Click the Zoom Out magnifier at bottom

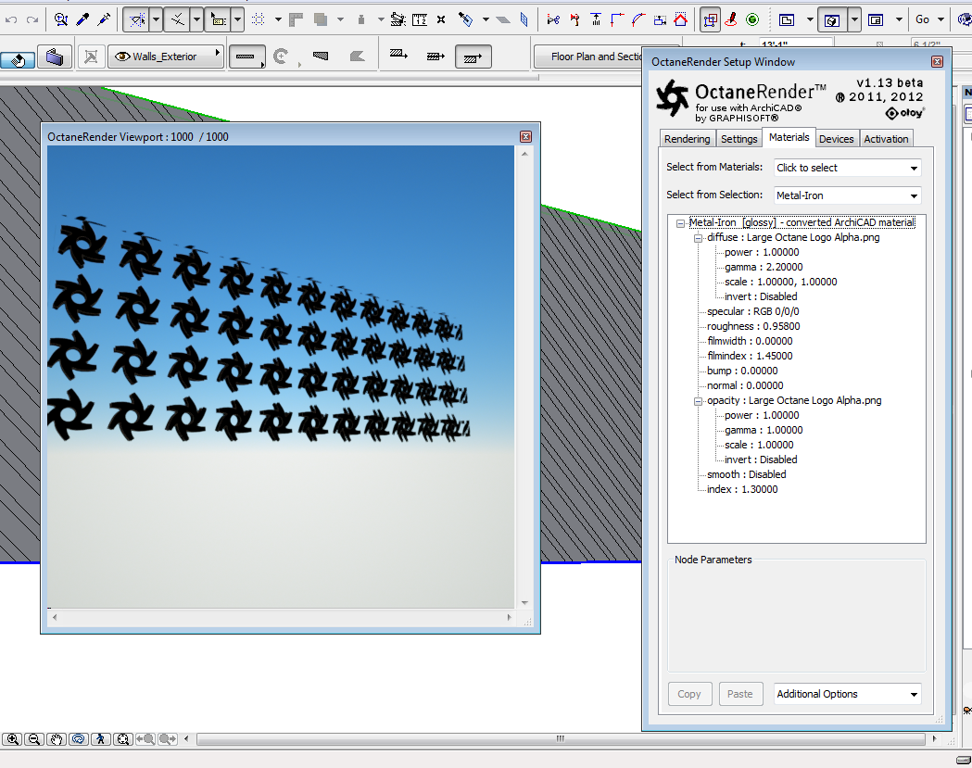(x=34, y=739)
